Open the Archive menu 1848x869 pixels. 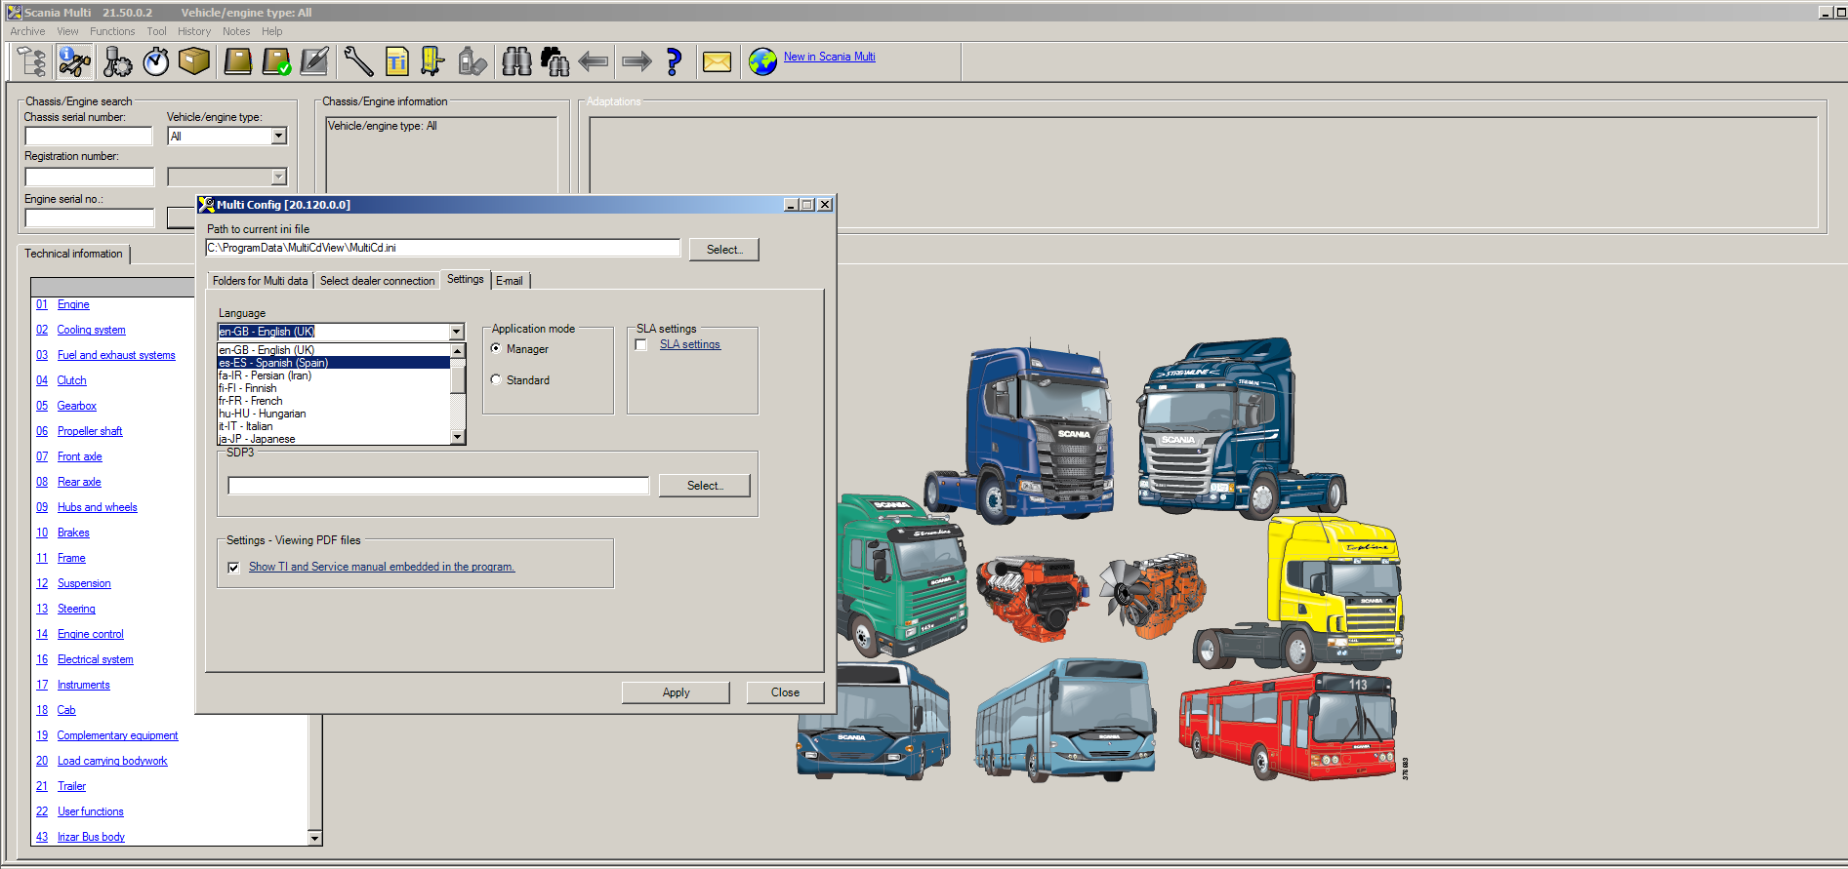point(27,31)
